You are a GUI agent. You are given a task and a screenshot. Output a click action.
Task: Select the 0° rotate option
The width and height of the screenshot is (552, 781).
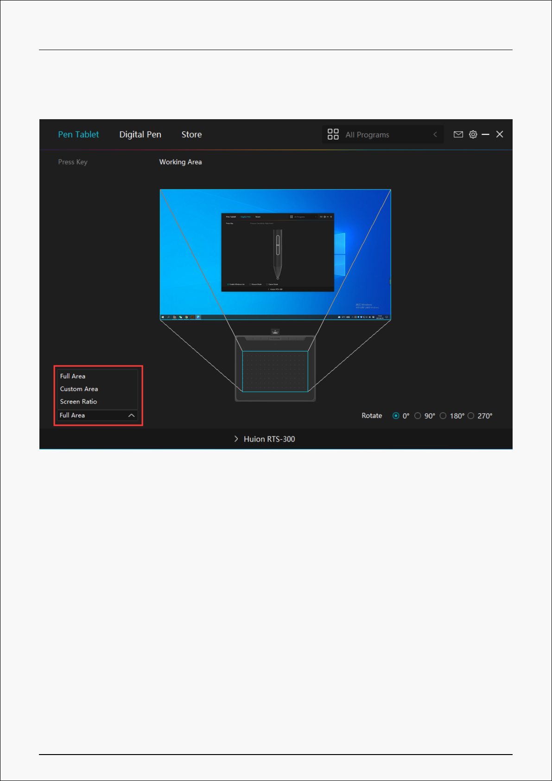[396, 416]
